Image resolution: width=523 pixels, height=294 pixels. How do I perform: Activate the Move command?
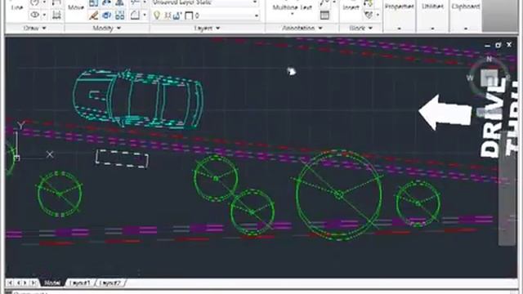pos(76,7)
